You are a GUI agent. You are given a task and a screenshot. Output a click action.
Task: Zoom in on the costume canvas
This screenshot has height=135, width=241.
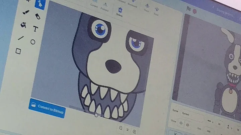134,132
